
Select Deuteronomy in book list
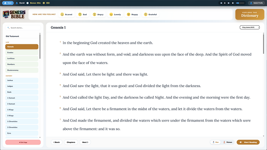pyautogui.click(x=22, y=70)
